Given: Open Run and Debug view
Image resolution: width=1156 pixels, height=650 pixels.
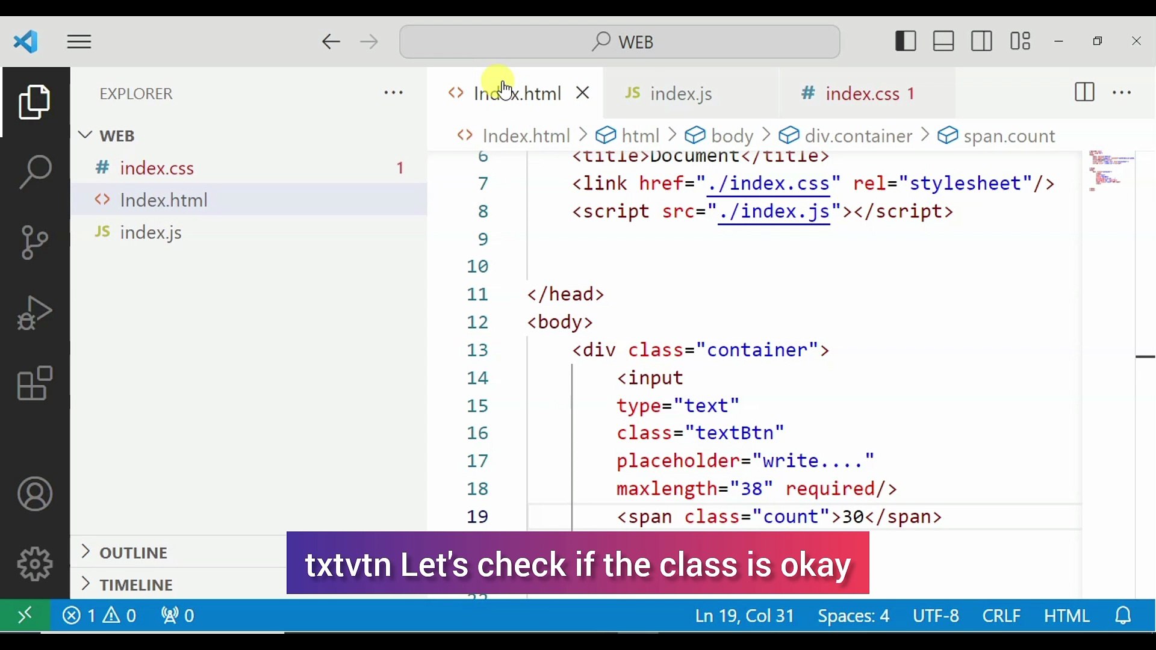Looking at the screenshot, I should point(35,313).
